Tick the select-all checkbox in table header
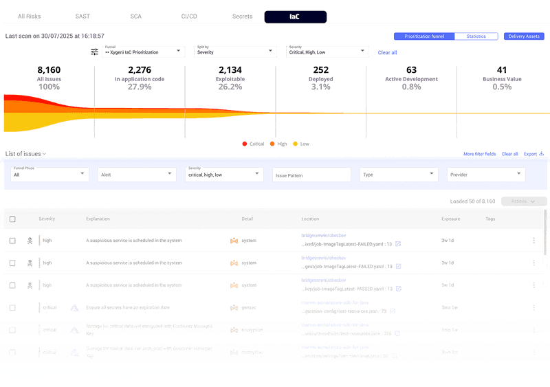This screenshot has width=550, height=387. (12, 219)
